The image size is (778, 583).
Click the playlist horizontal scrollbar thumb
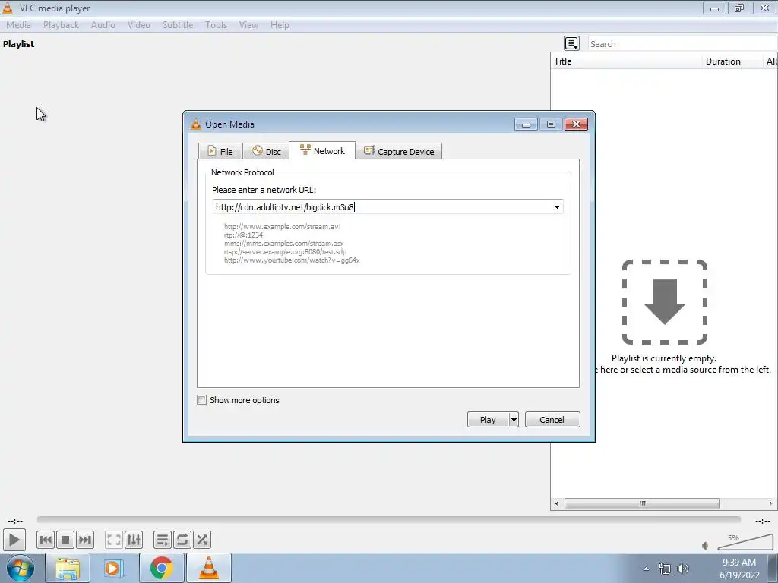[x=642, y=503]
